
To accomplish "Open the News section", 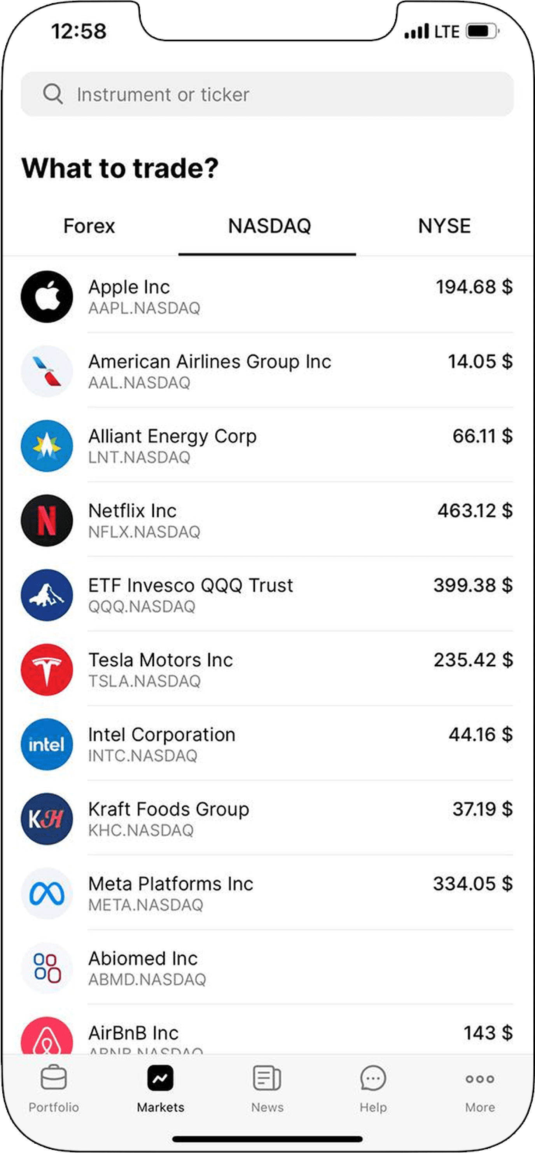I will [267, 1089].
